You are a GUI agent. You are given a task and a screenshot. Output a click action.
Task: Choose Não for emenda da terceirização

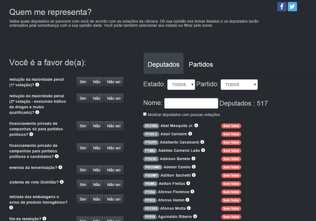97,170
